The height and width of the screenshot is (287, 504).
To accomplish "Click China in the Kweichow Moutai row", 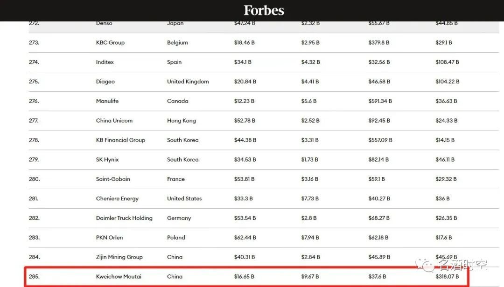I will pyautogui.click(x=175, y=276).
